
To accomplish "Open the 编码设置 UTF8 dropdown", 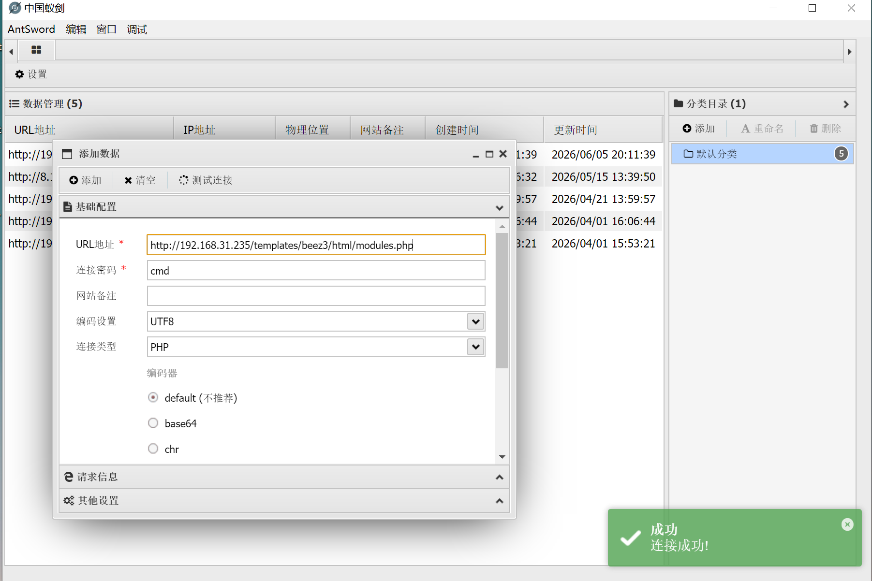I will (476, 321).
